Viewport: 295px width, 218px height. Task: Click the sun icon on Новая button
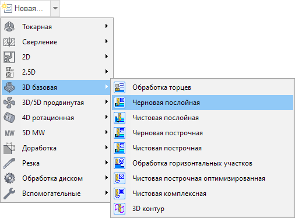coord(4,6)
